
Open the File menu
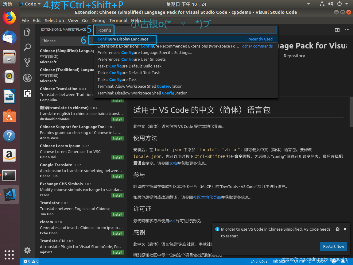click(x=25, y=21)
